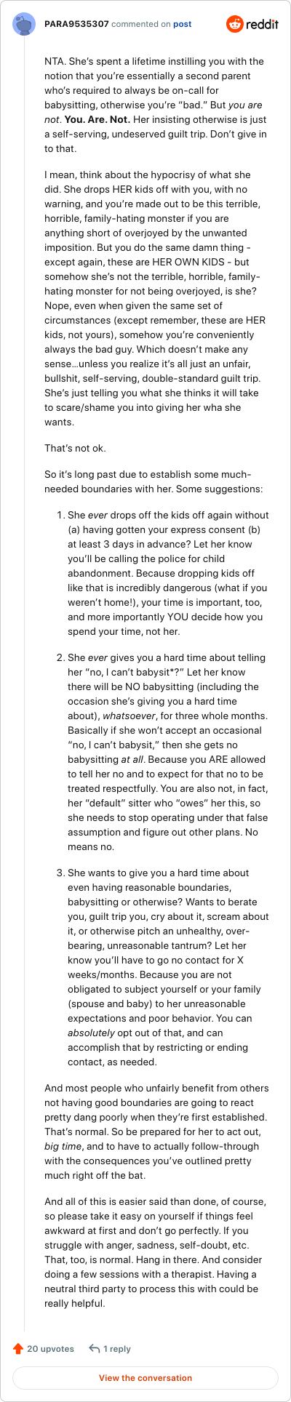The height and width of the screenshot is (1402, 291).
Task: Open the PARA9535307 username link
Action: [76, 24]
